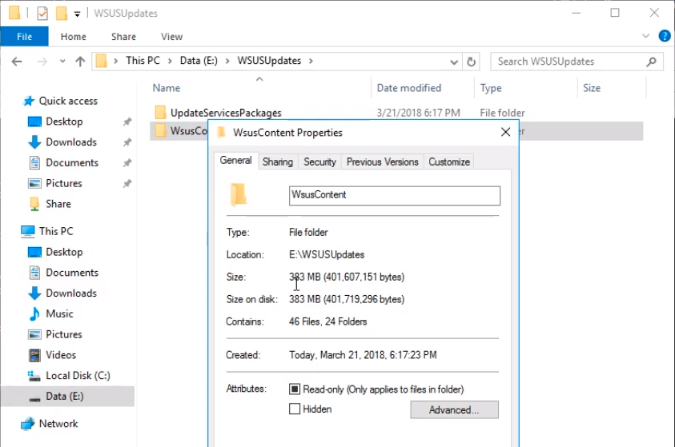This screenshot has width=675, height=447.
Task: Open the Share ribbon tab
Action: tap(123, 37)
